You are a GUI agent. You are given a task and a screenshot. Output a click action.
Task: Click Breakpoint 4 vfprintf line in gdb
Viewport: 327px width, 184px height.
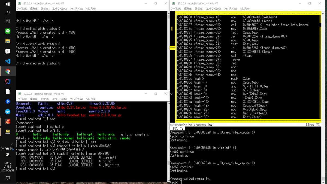[x=203, y=148]
